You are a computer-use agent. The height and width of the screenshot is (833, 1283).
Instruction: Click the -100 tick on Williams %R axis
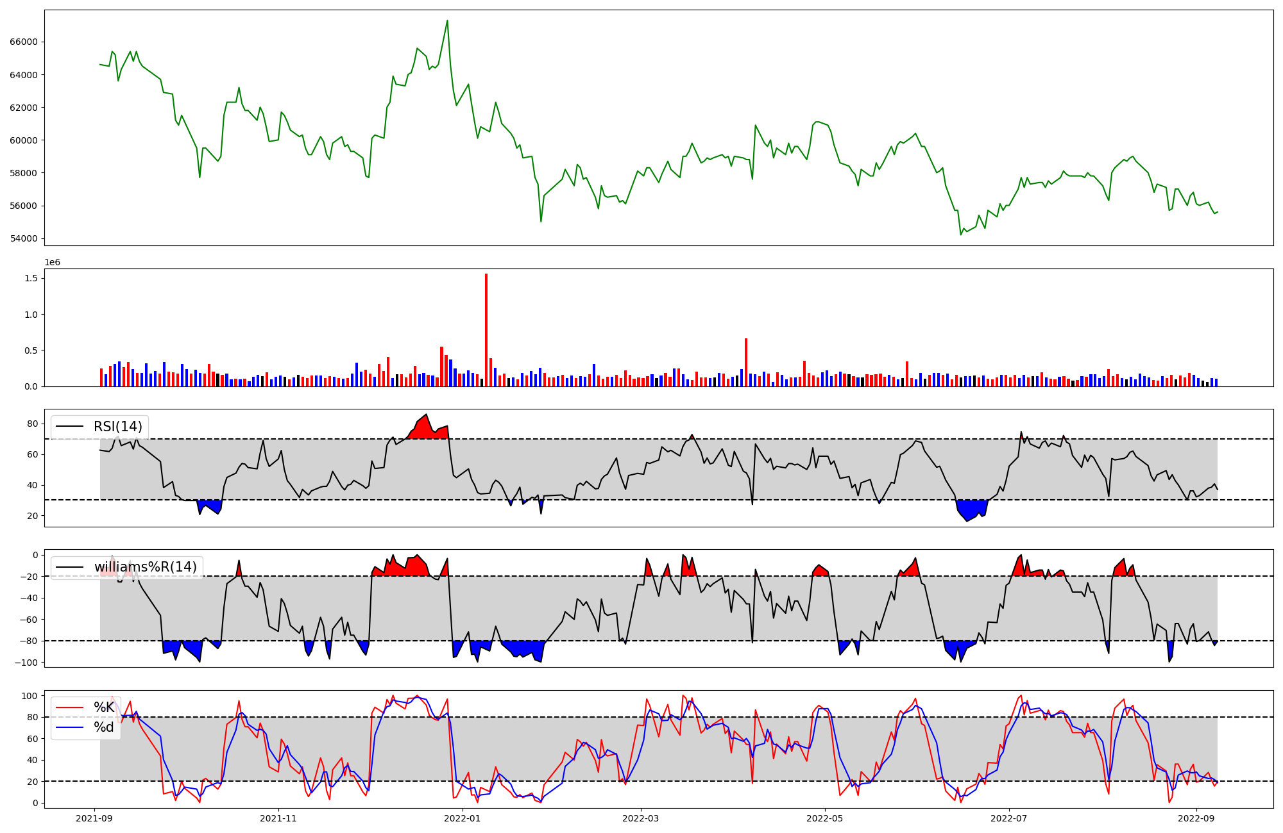pos(26,663)
